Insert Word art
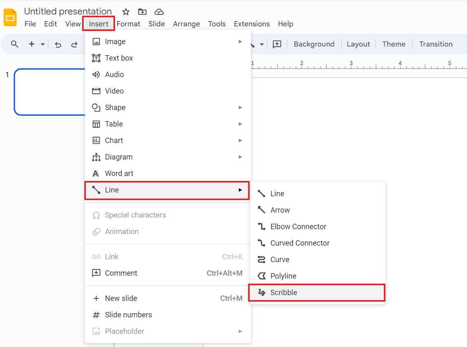Image resolution: width=467 pixels, height=347 pixels. coord(120,173)
